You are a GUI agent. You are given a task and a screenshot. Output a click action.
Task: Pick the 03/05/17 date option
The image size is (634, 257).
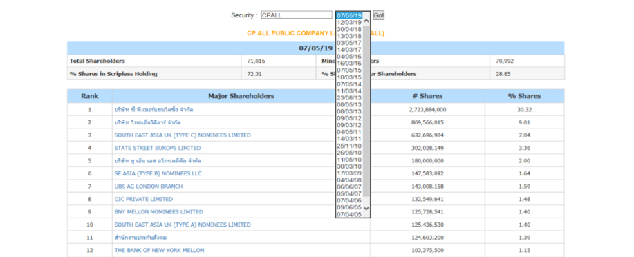[349, 43]
